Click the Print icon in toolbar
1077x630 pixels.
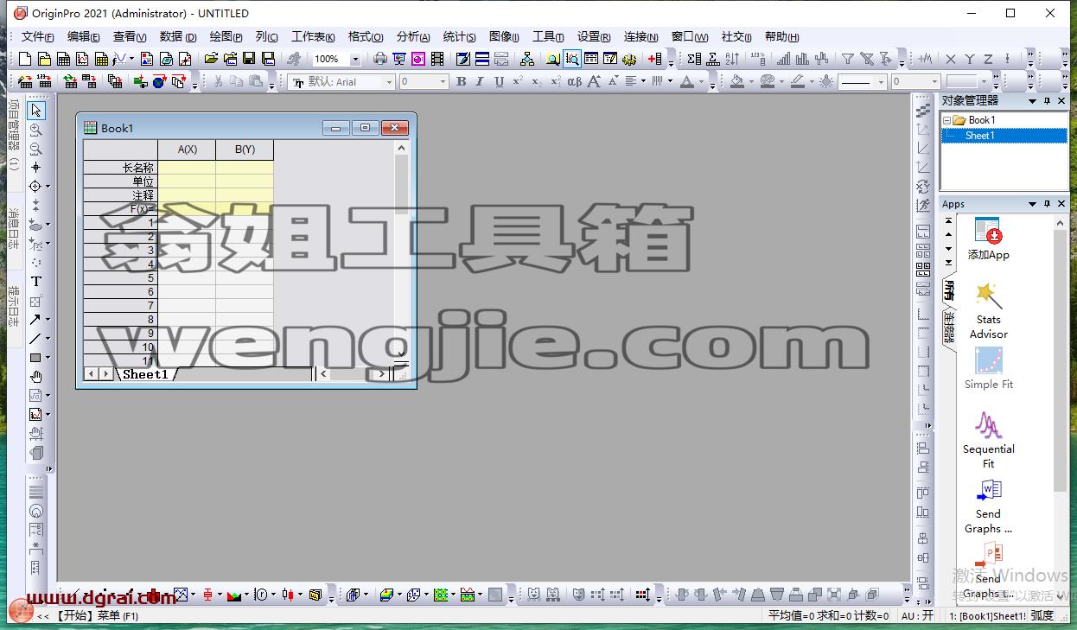pyautogui.click(x=380, y=59)
